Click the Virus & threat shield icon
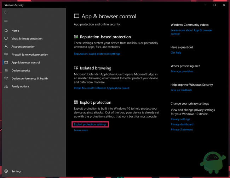Image resolution: width=230 pixels, height=178 pixels. tap(6, 38)
